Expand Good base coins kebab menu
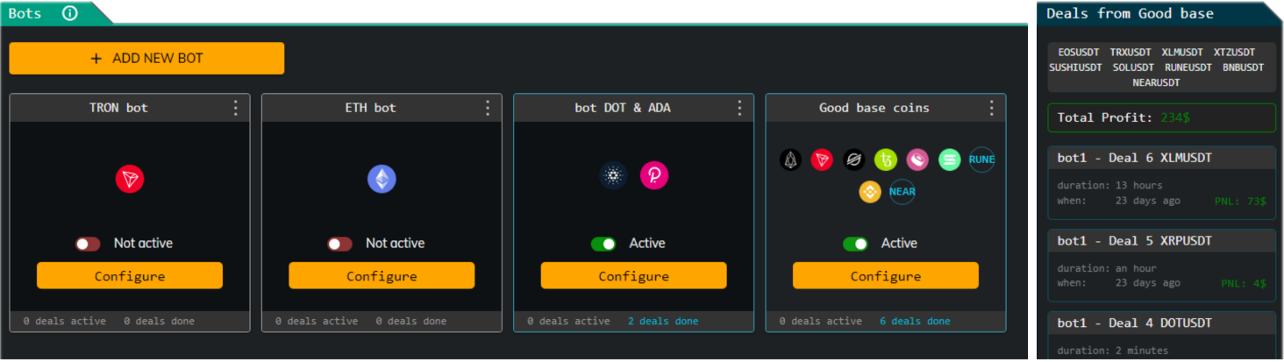This screenshot has width=1284, height=362. 992,108
